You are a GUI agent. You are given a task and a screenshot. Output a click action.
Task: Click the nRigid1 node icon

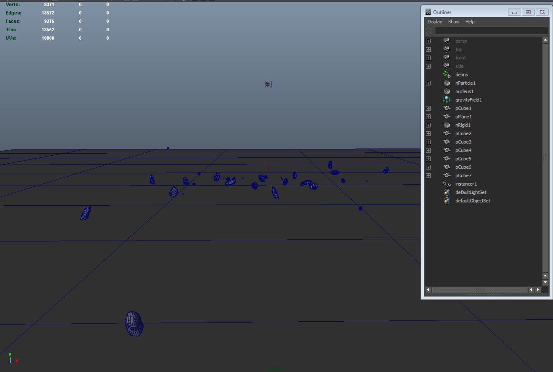pos(447,125)
